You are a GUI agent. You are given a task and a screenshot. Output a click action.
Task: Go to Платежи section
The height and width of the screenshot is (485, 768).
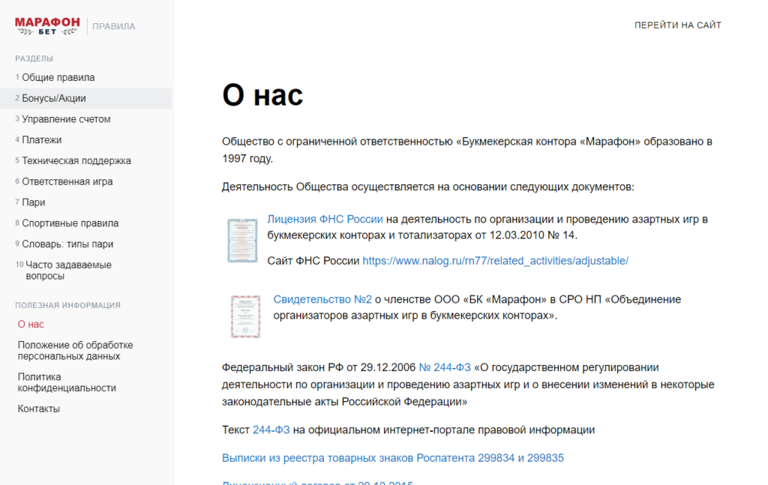[x=42, y=140]
